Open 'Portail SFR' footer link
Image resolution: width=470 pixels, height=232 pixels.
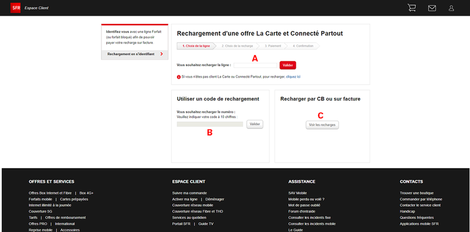click(x=181, y=224)
